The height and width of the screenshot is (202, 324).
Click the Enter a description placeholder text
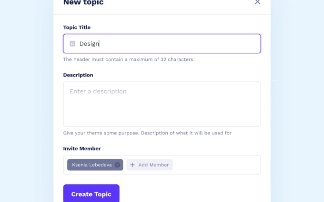[98, 91]
